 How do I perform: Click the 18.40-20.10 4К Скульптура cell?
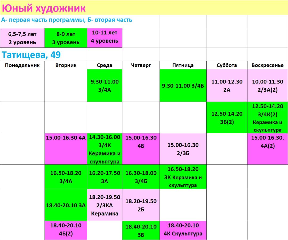point(183,230)
